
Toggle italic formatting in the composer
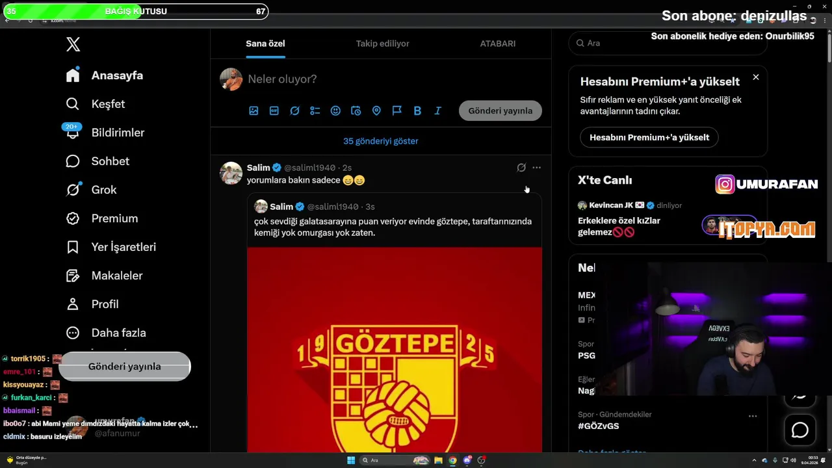[x=437, y=111]
